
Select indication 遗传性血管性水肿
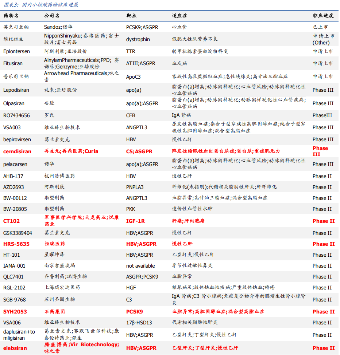pyautogui.click(x=192, y=209)
